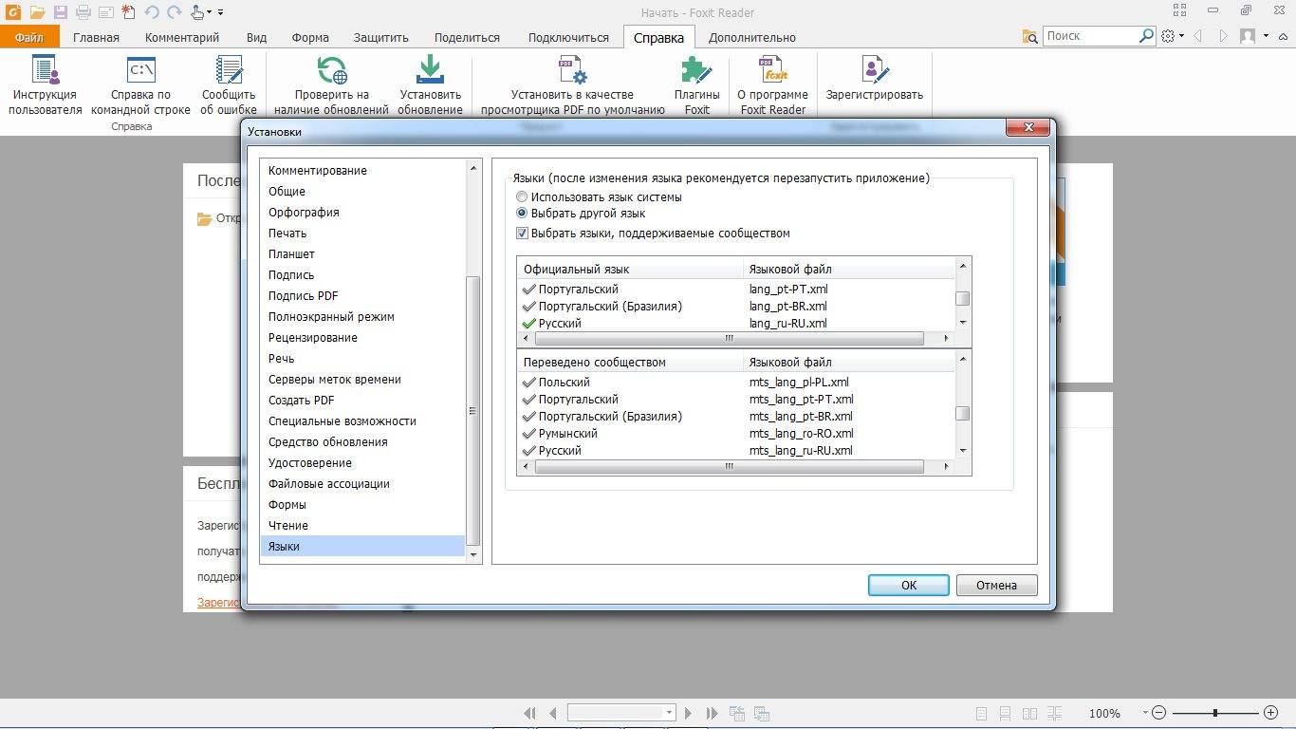Viewport: 1296px width, 729px height.
Task: Click the settings gear icon near search
Action: pyautogui.click(x=1168, y=36)
